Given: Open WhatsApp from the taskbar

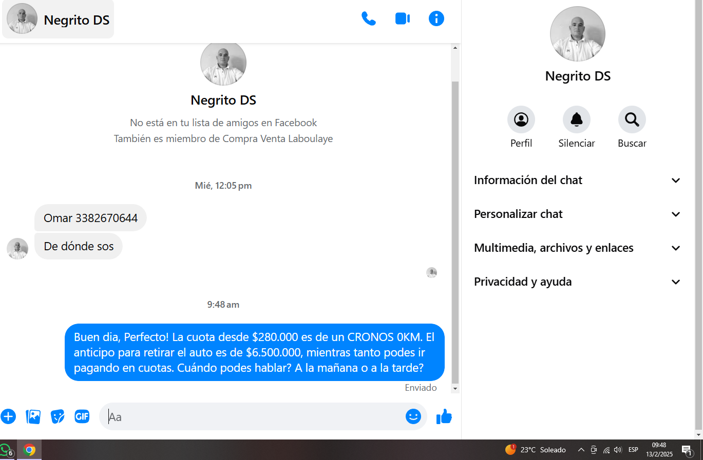Looking at the screenshot, I should (6, 450).
